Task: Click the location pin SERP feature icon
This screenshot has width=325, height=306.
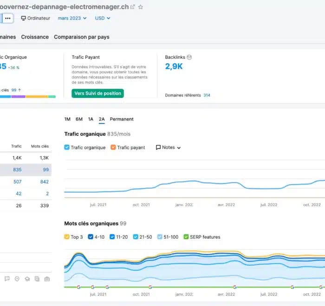Action: pyautogui.click(x=17, y=279)
